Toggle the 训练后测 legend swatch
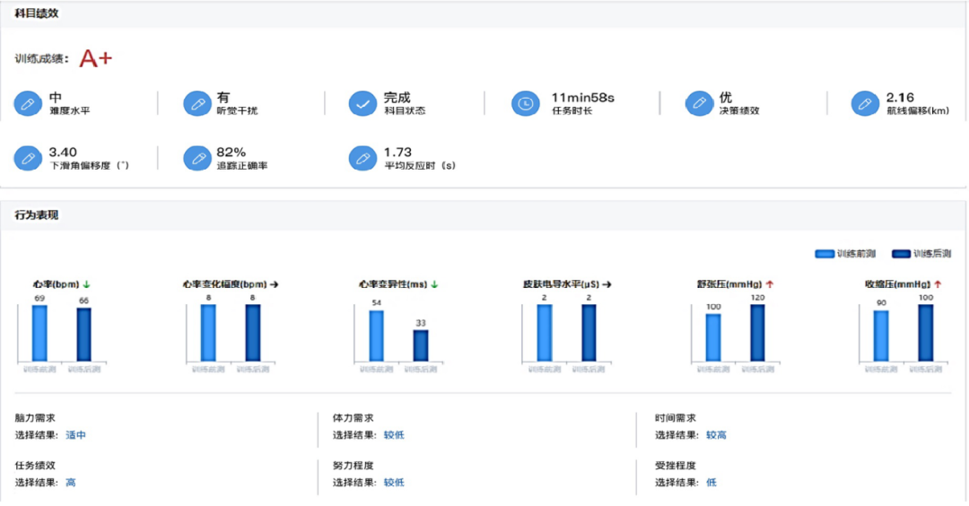 click(x=901, y=254)
